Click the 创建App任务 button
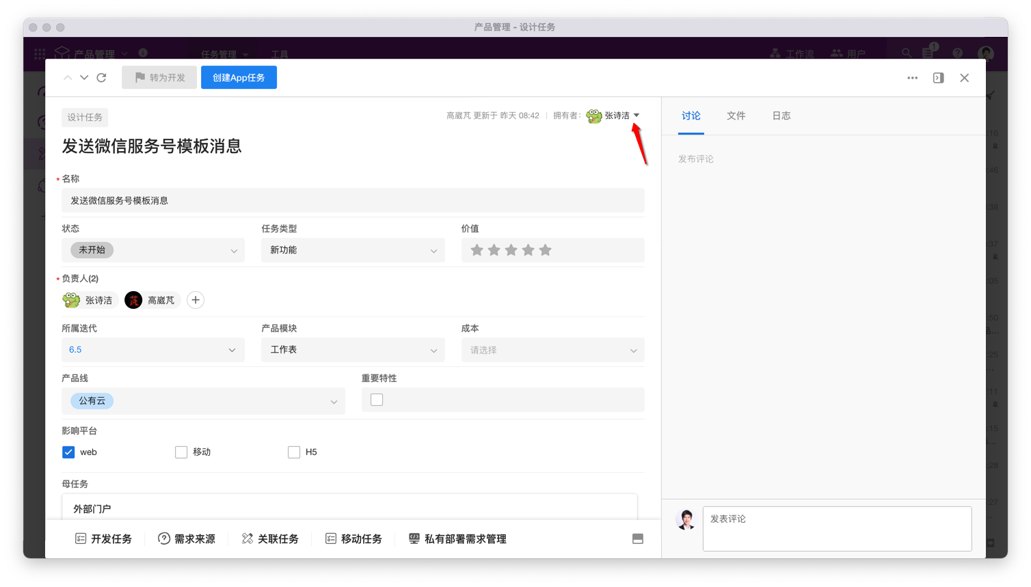The height and width of the screenshot is (587, 1031). tap(239, 78)
